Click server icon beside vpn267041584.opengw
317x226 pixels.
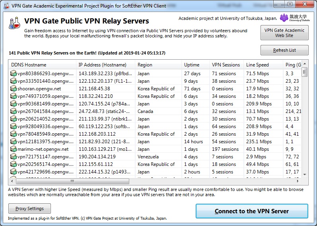tap(14, 111)
